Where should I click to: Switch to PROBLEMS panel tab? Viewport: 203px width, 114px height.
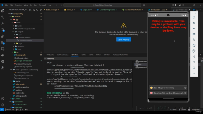(50, 55)
